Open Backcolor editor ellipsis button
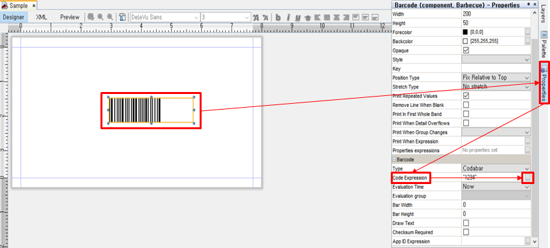 point(527,41)
